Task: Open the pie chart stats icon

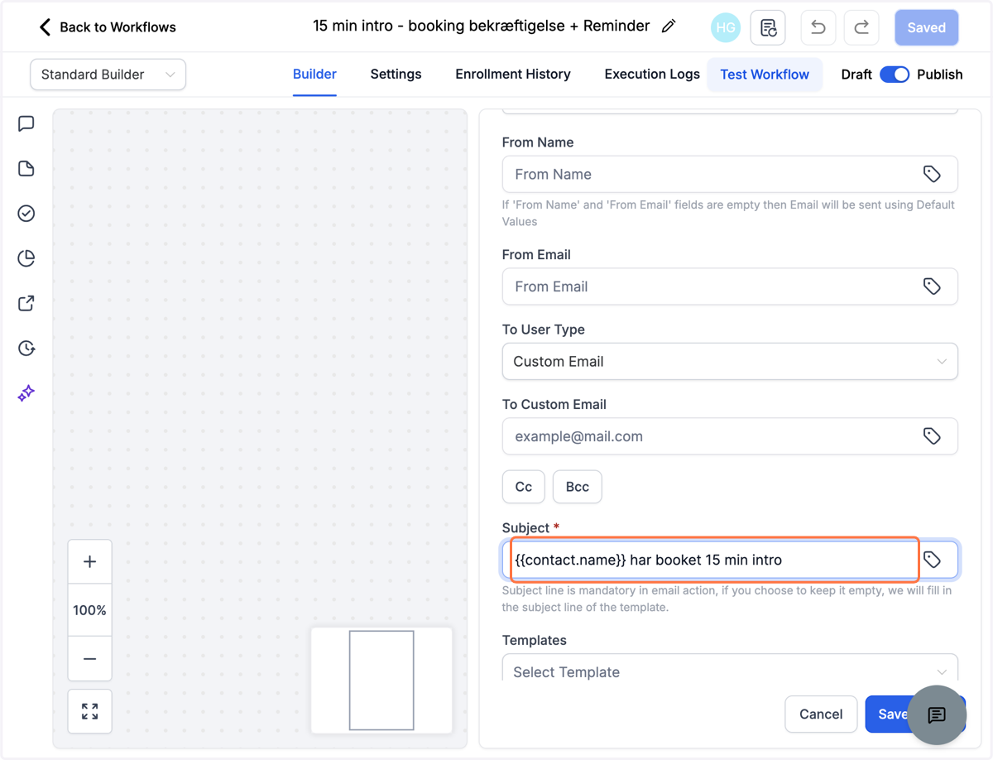Action: (26, 258)
